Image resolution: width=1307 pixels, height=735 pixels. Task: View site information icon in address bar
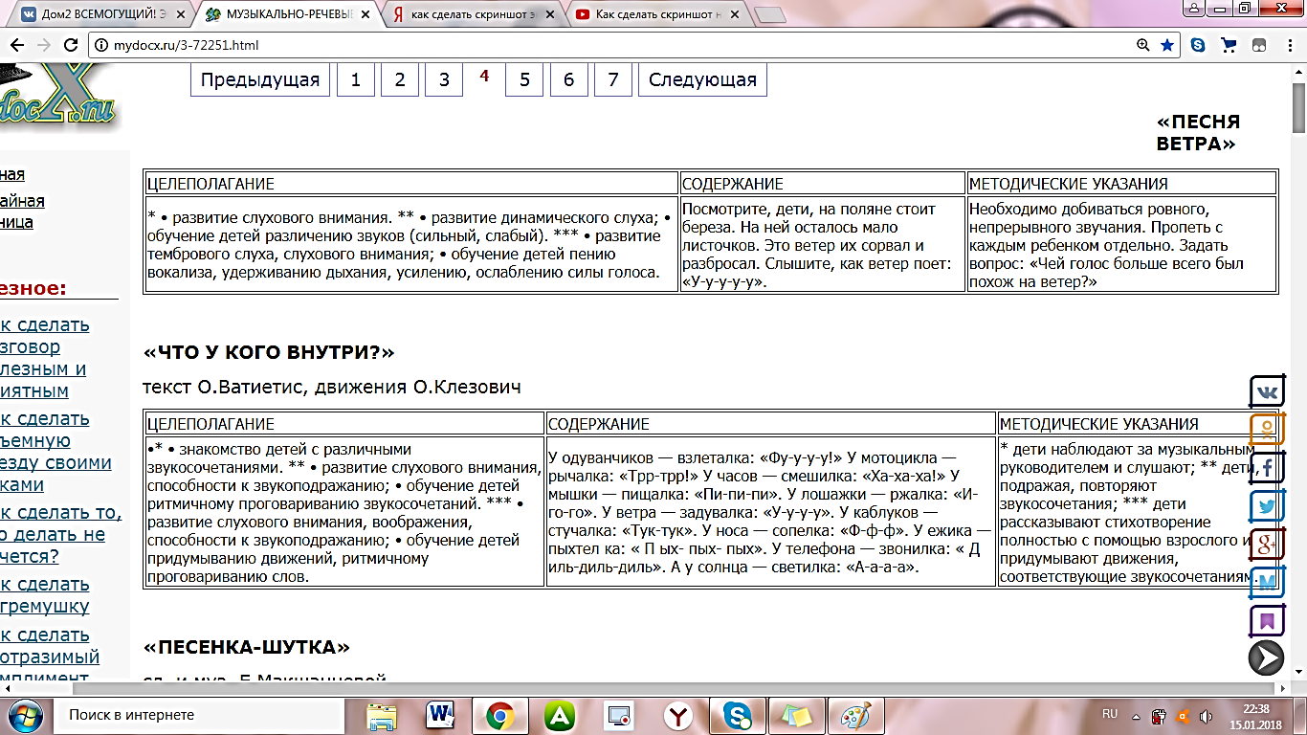101,45
